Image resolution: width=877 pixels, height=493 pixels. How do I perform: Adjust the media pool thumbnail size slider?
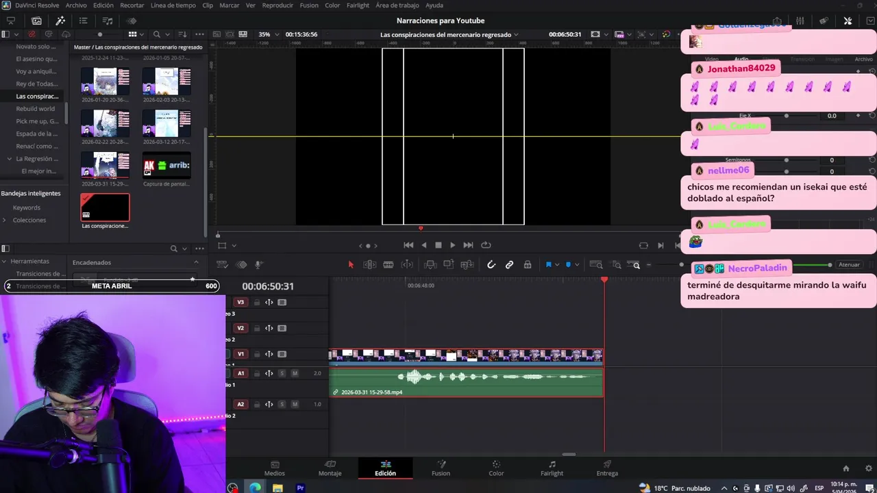coord(100,34)
